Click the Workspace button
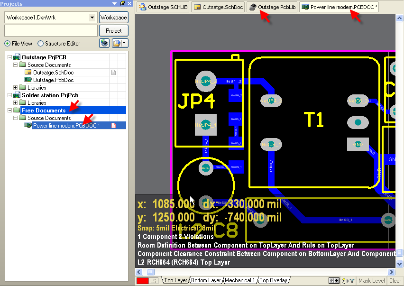Viewport: 404px width, 286px height. 114,18
